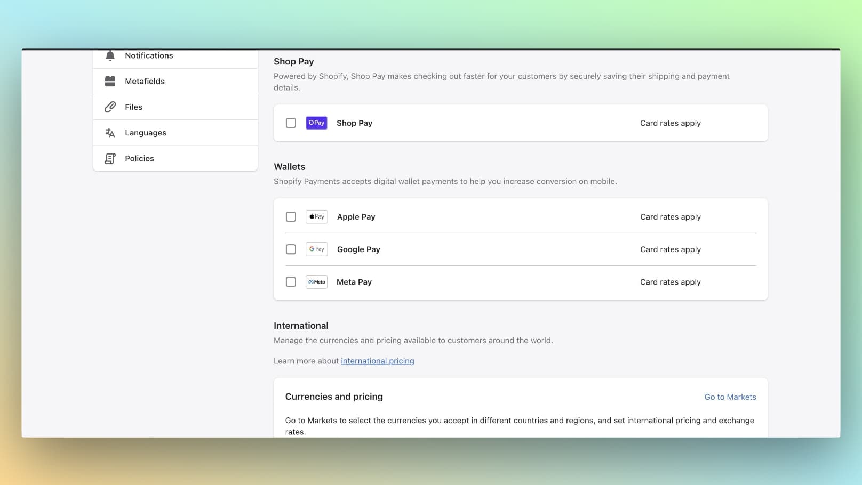Click the Policies document icon
This screenshot has height=485, width=862.
pos(110,158)
